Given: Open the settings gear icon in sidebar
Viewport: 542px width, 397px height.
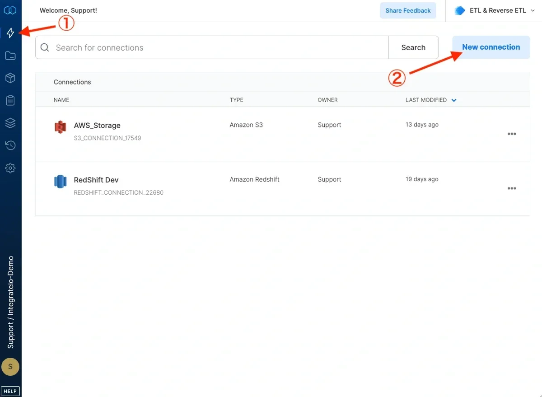Looking at the screenshot, I should coord(10,168).
